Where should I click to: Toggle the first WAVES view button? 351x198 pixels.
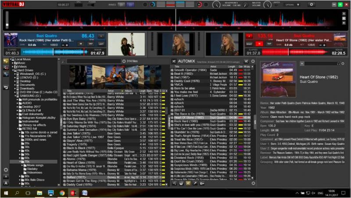[x=121, y=4]
